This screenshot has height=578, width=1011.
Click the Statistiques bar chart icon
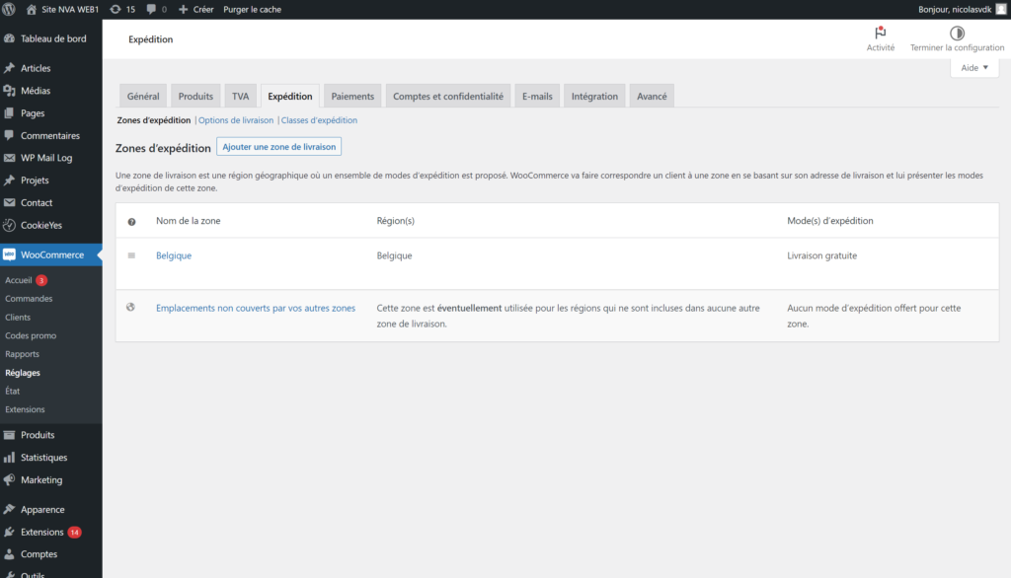tap(9, 458)
